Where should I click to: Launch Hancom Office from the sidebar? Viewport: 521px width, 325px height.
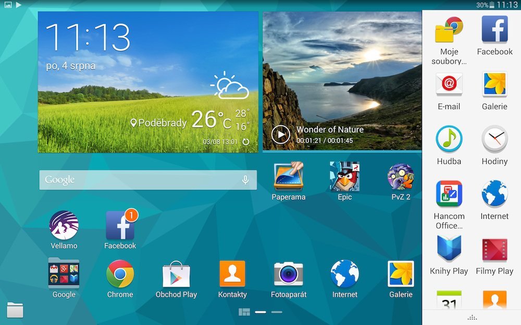[x=449, y=193]
